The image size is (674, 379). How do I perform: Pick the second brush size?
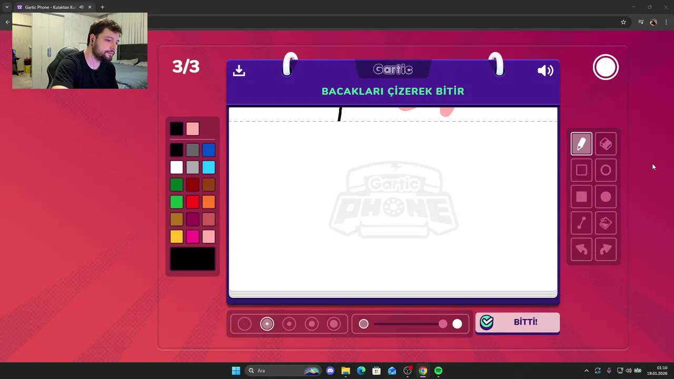pyautogui.click(x=267, y=324)
